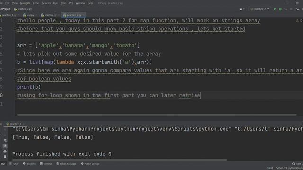Screen dimensions: 303x170
Task: Toggle soft-wrap icon in Run panel
Action: click(5, 141)
